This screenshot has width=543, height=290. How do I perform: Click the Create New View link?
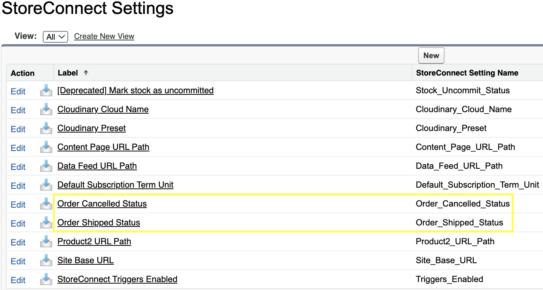pos(104,36)
